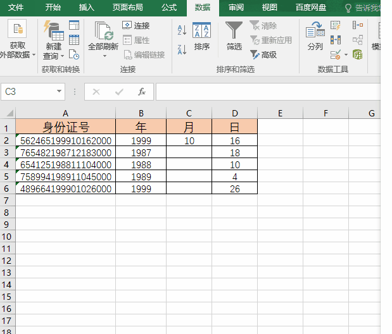Select the 月 header cell
This screenshot has height=334, width=392.
(x=189, y=127)
